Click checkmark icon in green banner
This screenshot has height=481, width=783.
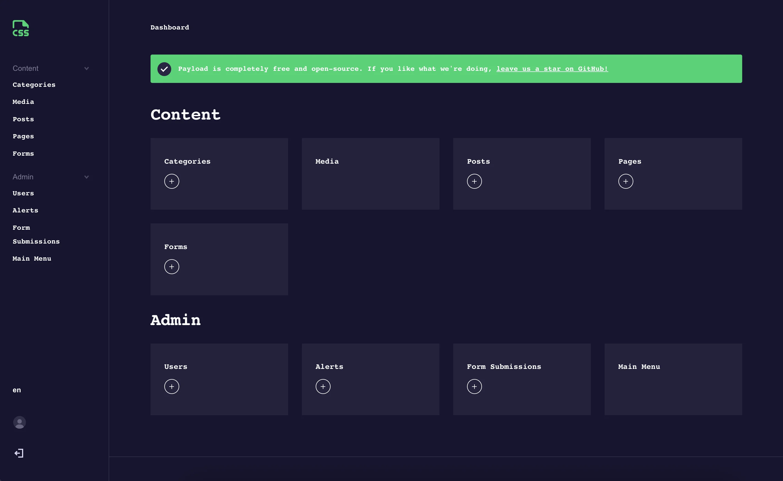pyautogui.click(x=164, y=69)
